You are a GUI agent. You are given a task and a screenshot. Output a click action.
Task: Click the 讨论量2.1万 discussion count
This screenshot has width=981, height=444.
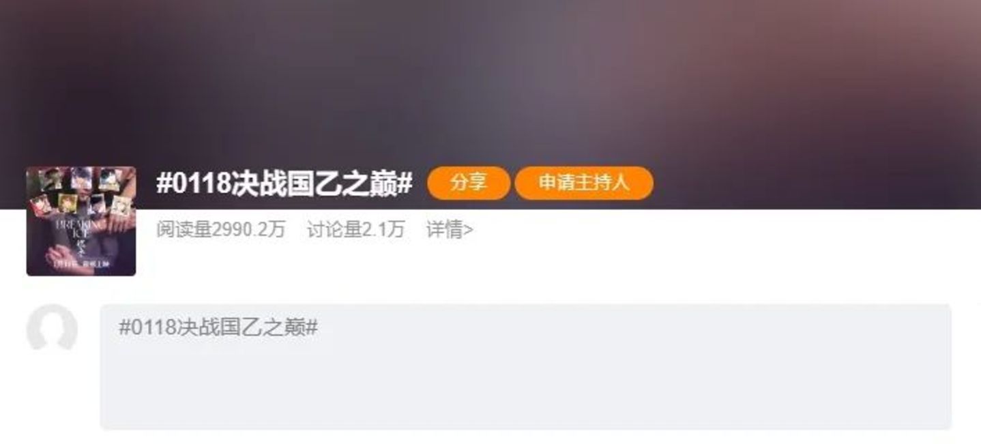point(355,230)
